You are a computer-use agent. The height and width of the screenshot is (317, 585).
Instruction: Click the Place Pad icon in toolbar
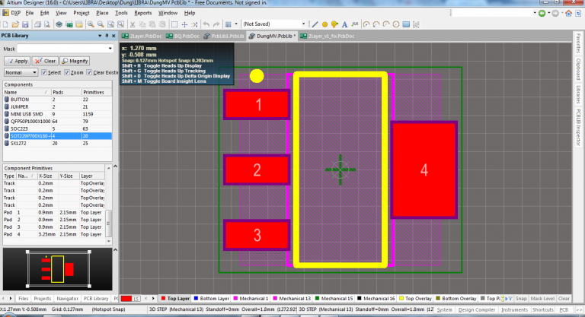[x=325, y=24]
